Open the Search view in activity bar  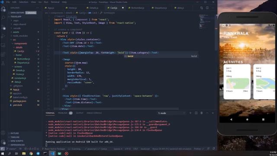coord(3,17)
